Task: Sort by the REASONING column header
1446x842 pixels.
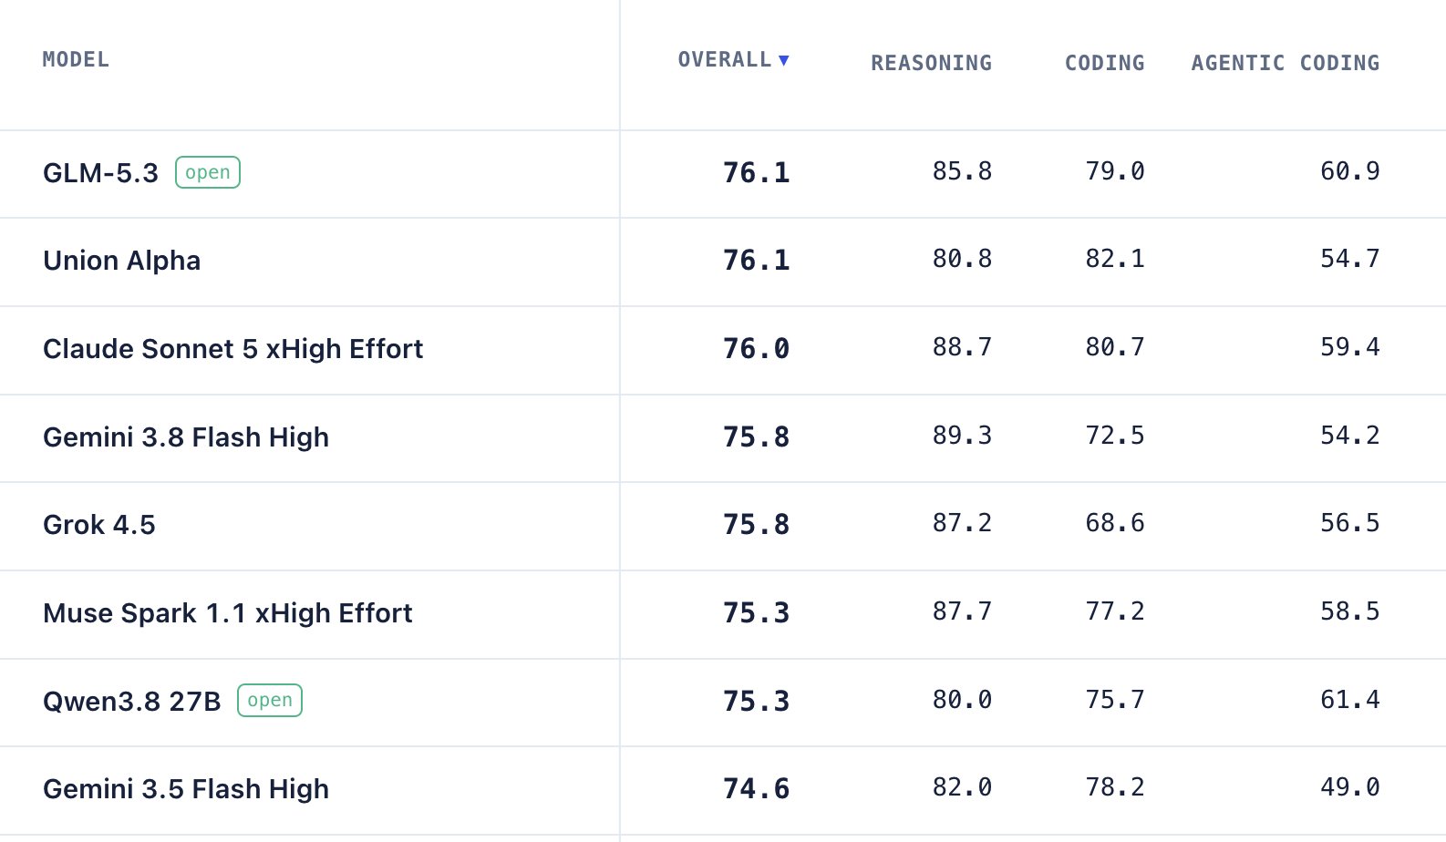Action: 931,63
